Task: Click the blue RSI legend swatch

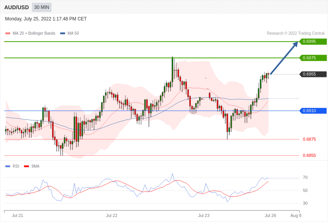Action: click(8, 166)
